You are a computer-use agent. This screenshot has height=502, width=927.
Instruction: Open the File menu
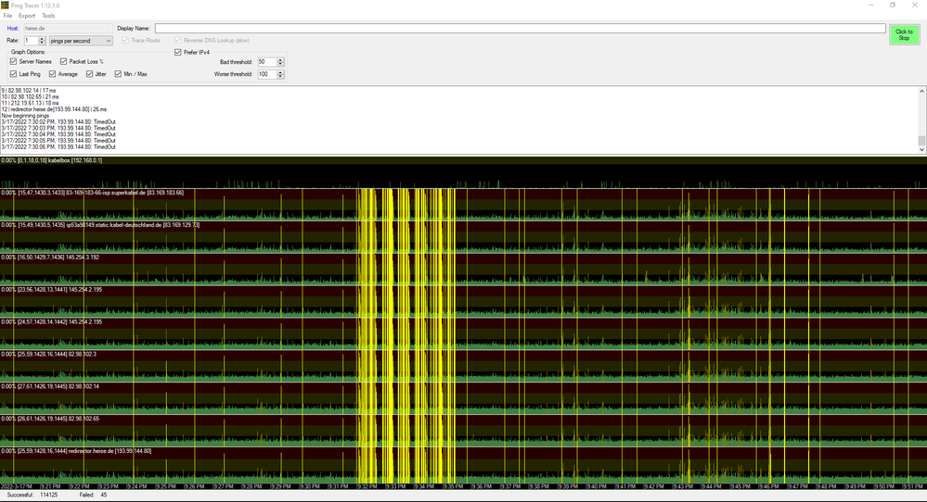coord(7,16)
